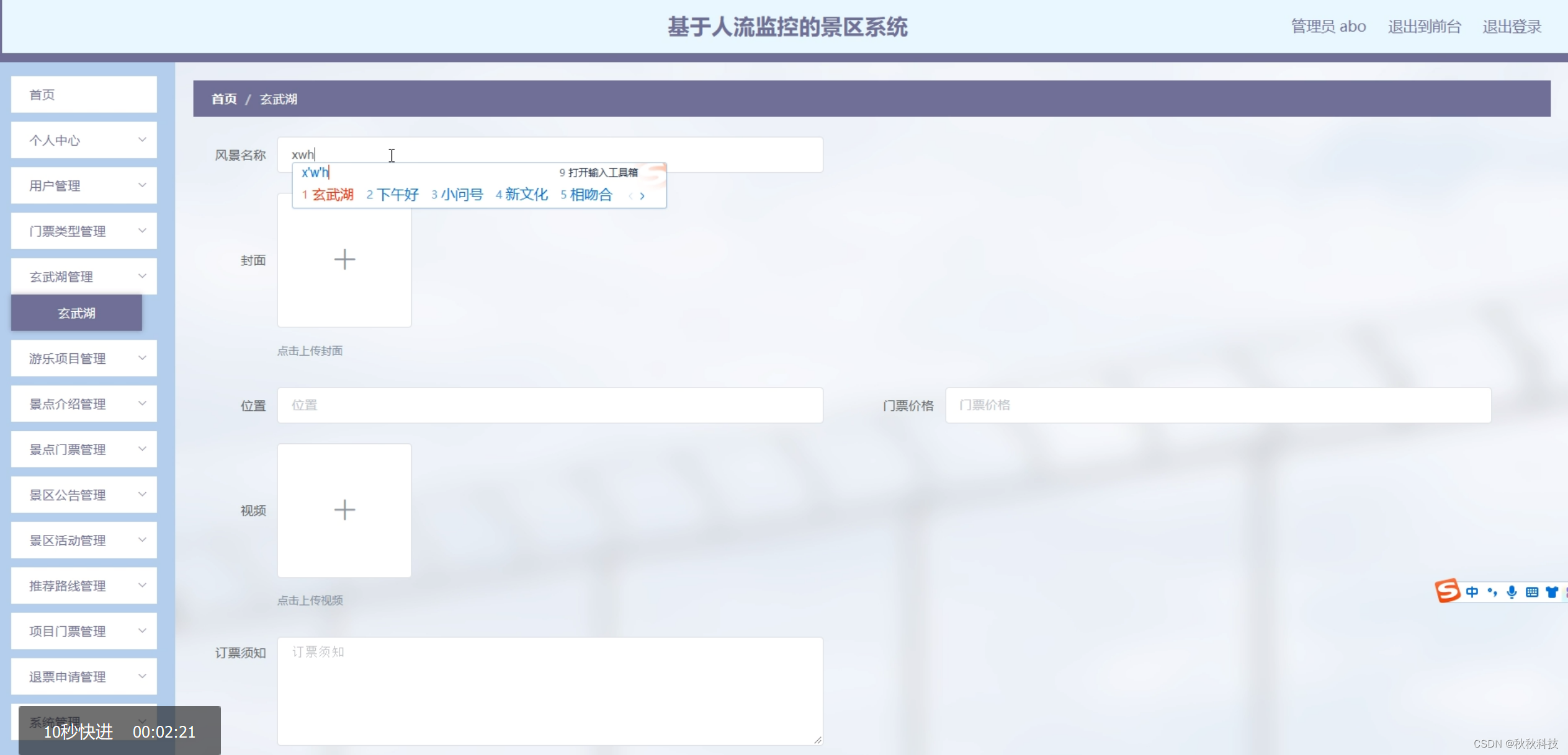Image resolution: width=1568 pixels, height=755 pixels.
Task: Click 退出到前台 link in header
Action: pos(1424,27)
